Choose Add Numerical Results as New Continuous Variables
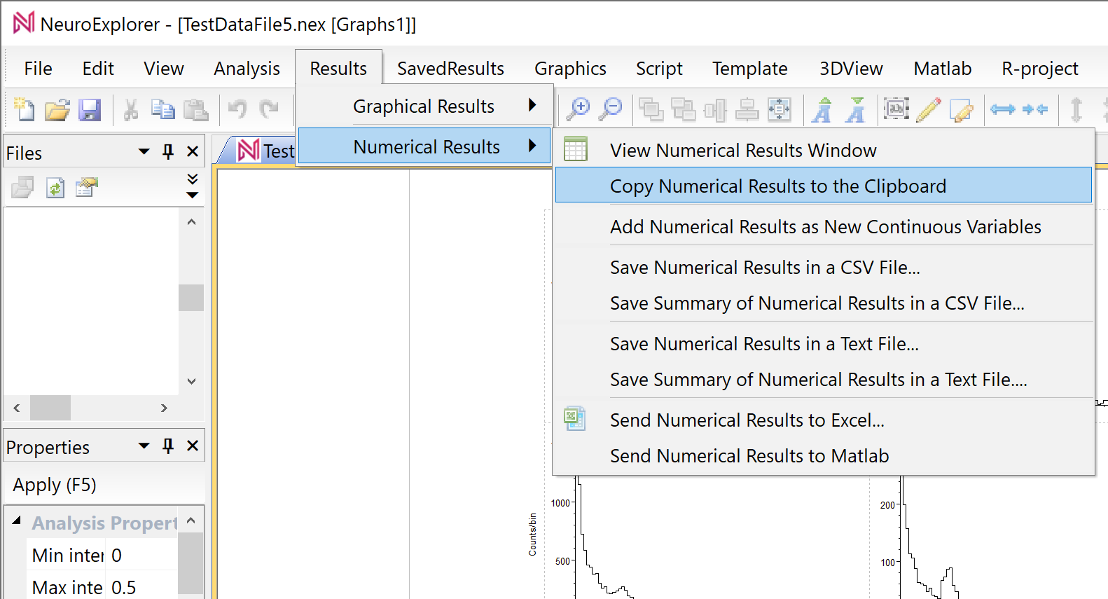Viewport: 1108px width, 599px height. coord(824,226)
